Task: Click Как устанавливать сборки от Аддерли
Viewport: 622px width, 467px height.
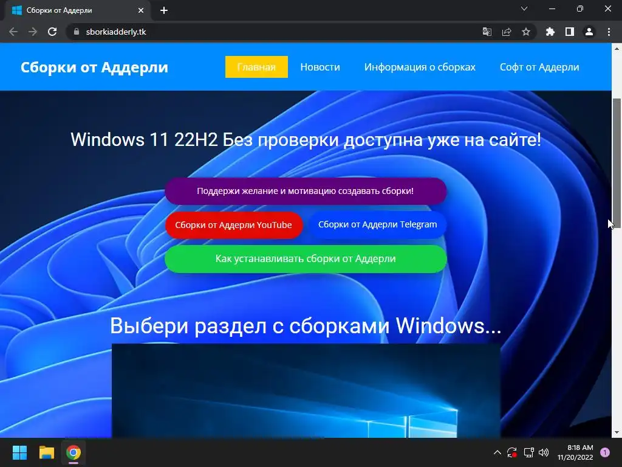Action: [x=306, y=258]
